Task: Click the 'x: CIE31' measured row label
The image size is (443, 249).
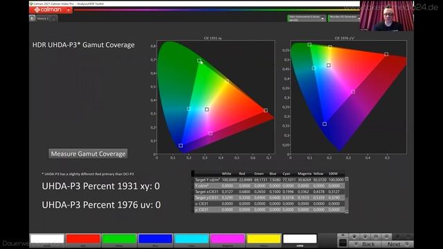Action: coord(201,203)
